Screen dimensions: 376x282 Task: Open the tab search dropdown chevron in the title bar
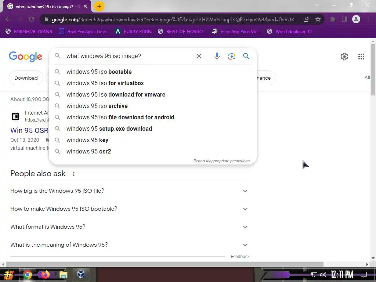coord(317,5)
